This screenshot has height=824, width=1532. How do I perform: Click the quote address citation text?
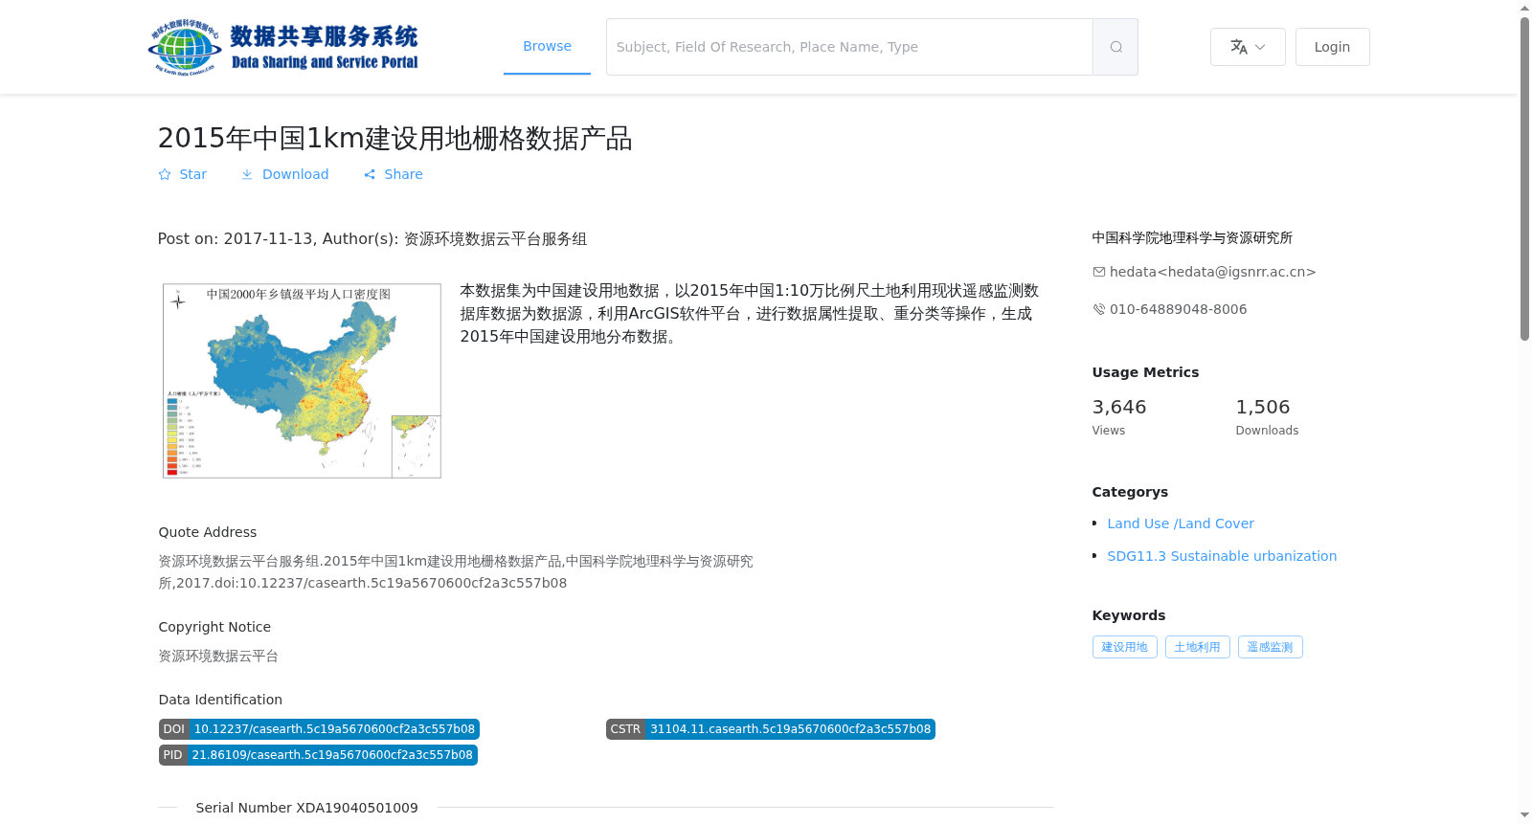(x=456, y=572)
